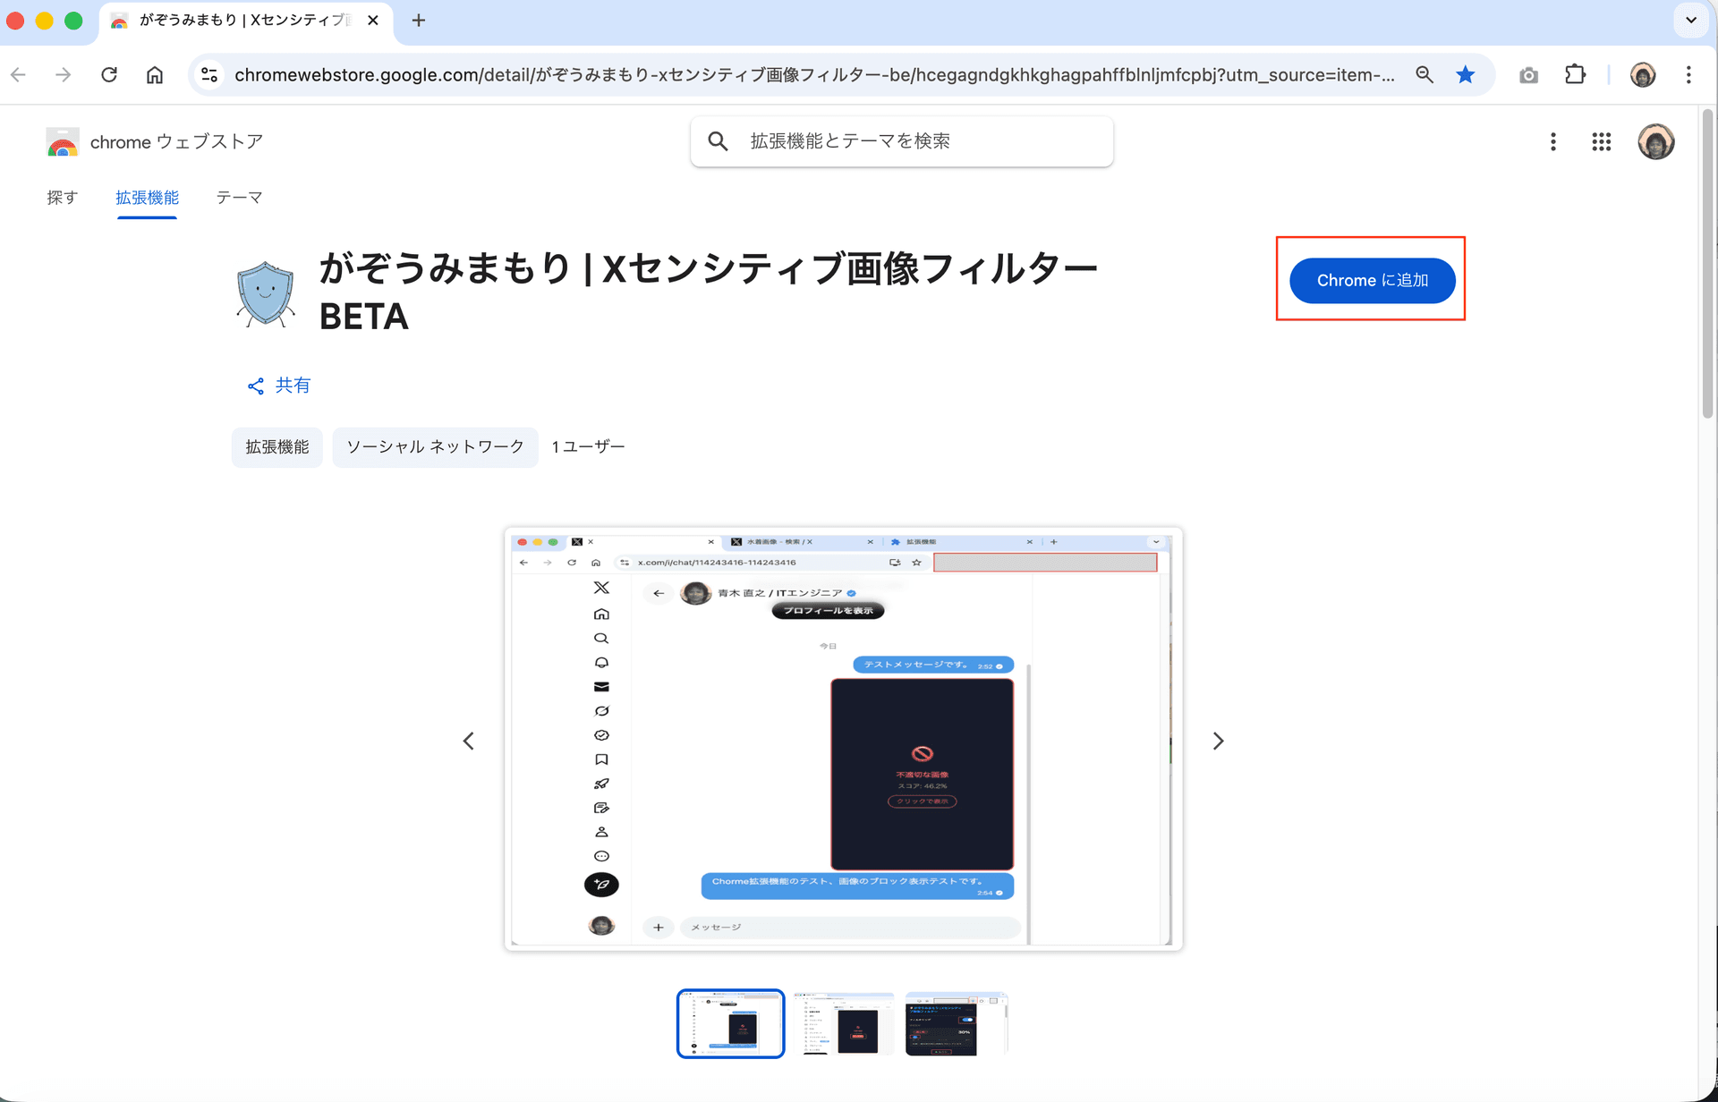This screenshot has width=1718, height=1102.
Task: Switch to the 拡張機能 tab
Action: pyautogui.click(x=147, y=198)
